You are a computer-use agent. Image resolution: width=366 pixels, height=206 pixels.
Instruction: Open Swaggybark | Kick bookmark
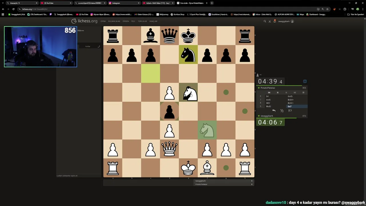(17, 14)
